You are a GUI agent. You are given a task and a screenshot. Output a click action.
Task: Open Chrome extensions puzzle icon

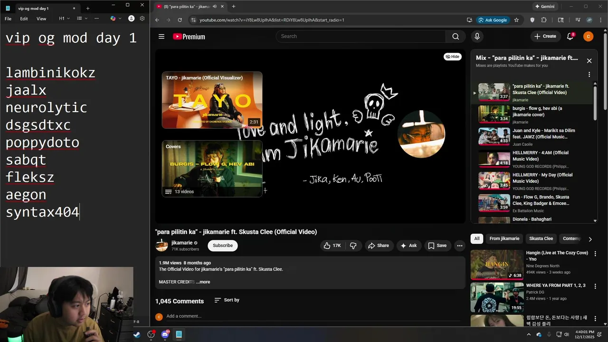(544, 20)
